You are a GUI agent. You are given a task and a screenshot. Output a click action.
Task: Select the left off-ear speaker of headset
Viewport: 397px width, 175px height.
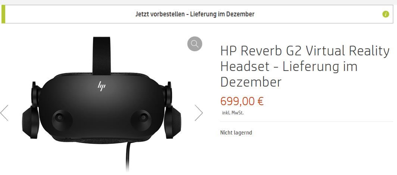[x=31, y=122]
